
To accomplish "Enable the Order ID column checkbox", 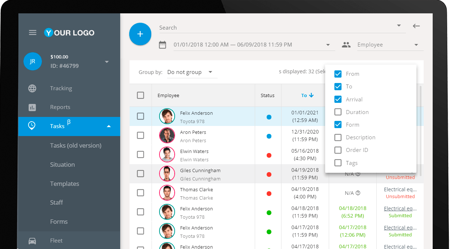I will click(338, 150).
